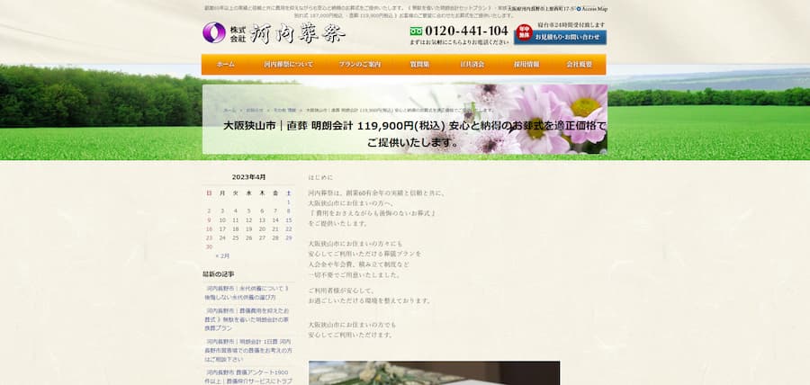
Task: Click the ホーム breadcrumb link
Action: [229, 111]
